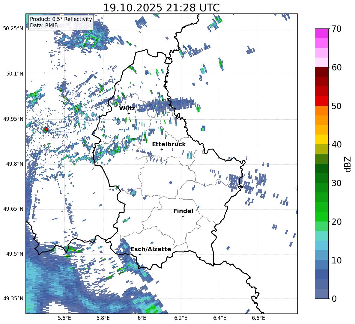
Task: Click the bright red colorbar segment near 50
Action: (x=321, y=101)
